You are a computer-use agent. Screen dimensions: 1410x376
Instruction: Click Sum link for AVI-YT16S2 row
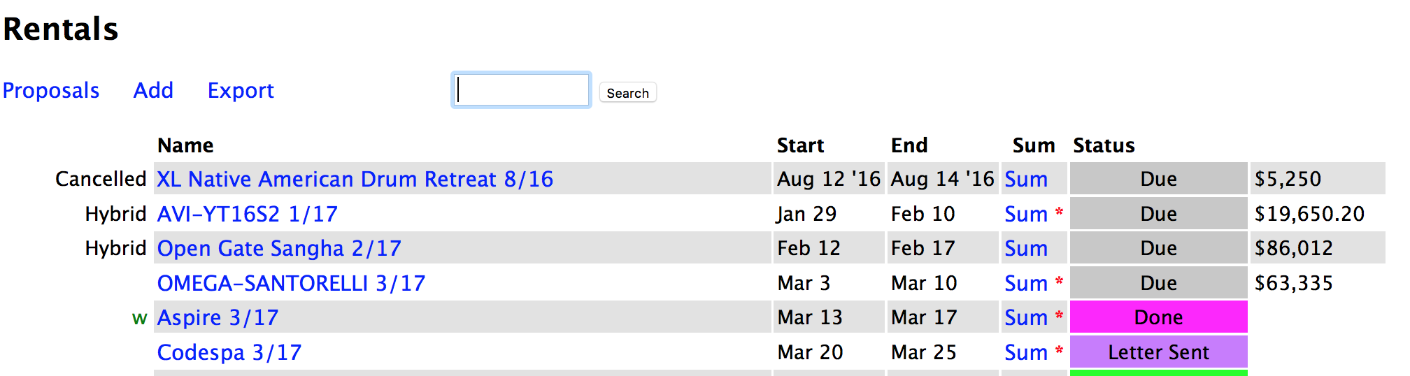[x=1025, y=215]
